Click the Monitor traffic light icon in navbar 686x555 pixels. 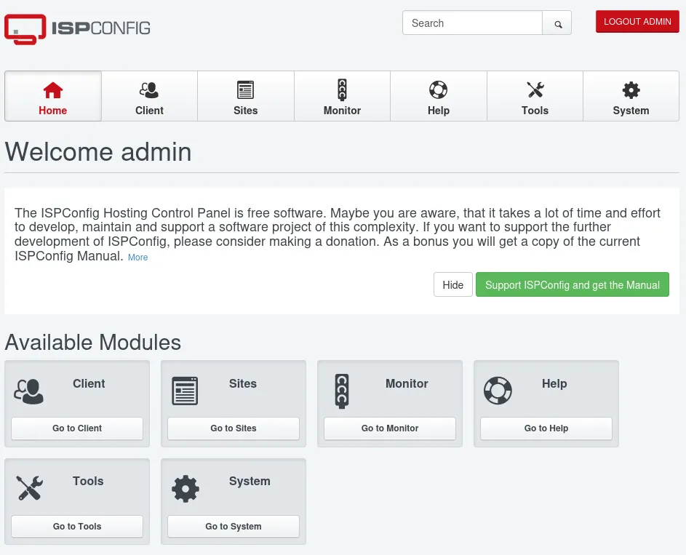[342, 89]
